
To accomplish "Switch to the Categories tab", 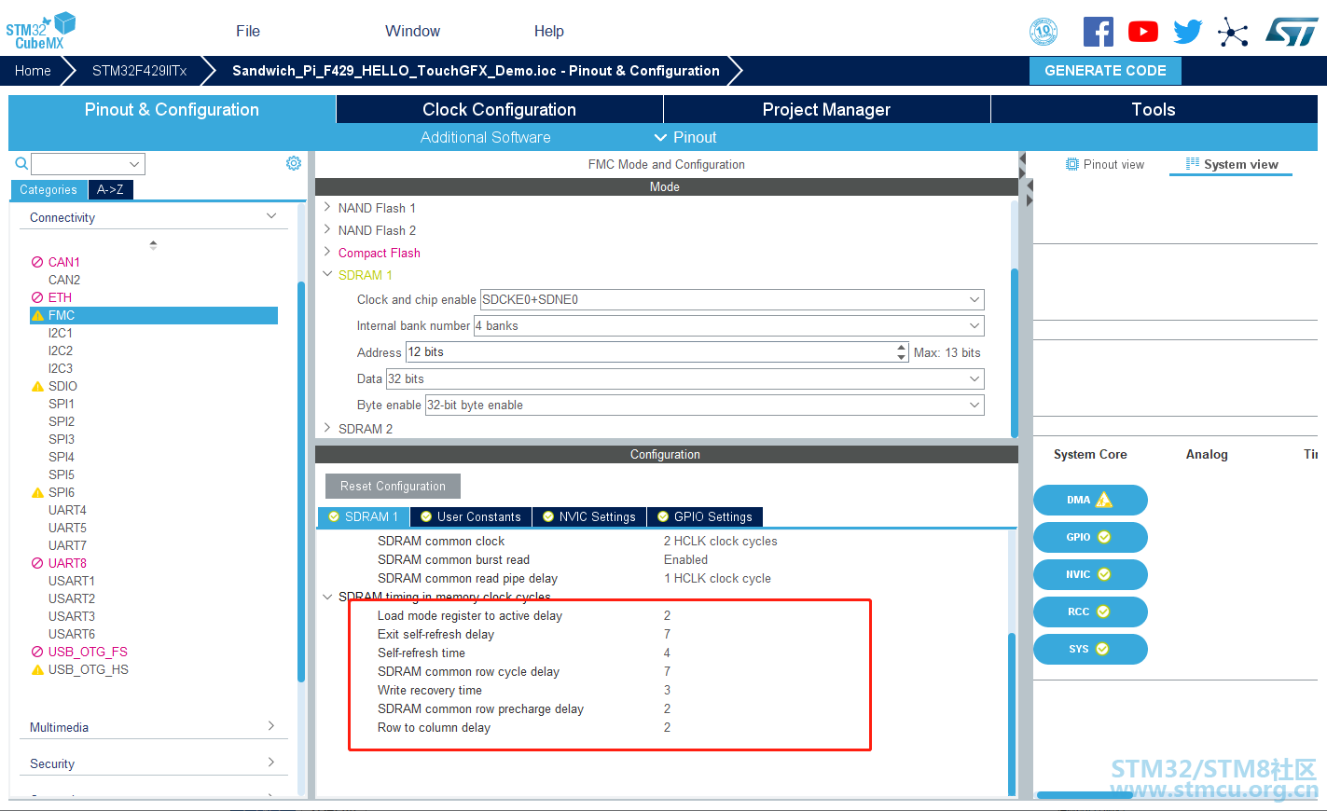I will (x=48, y=189).
